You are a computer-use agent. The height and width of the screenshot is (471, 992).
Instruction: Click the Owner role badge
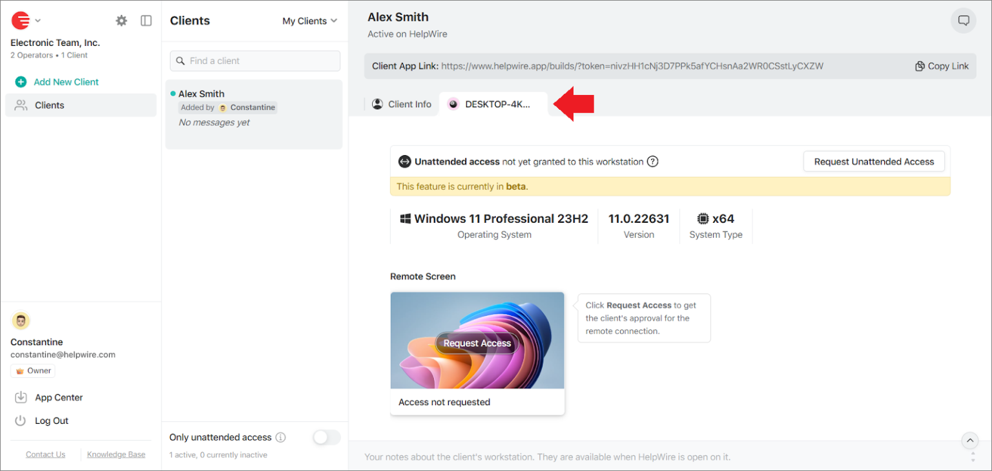pyautogui.click(x=33, y=371)
